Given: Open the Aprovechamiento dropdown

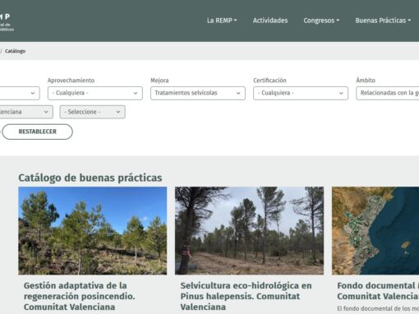Looking at the screenshot, I should click(x=95, y=93).
